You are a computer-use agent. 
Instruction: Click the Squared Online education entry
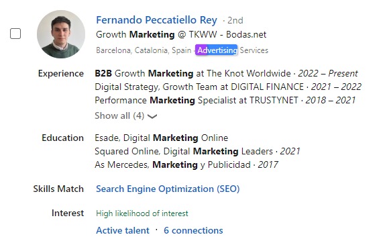tap(197, 151)
